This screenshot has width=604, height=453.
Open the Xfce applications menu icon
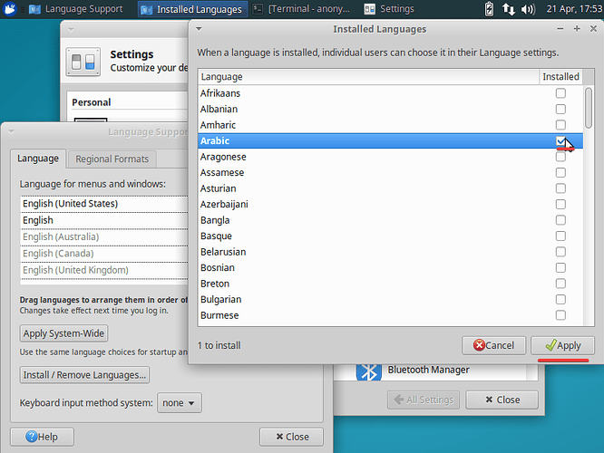[9, 9]
